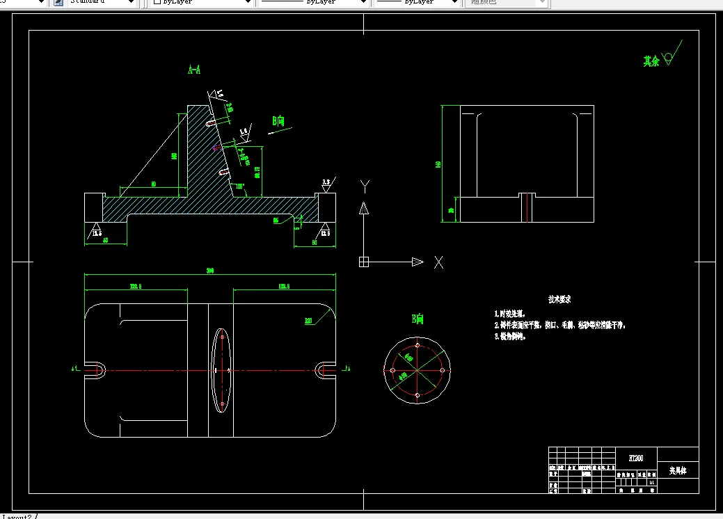Select the left U-slot in the plan view
Screen dimensions: 723x519
(95, 370)
